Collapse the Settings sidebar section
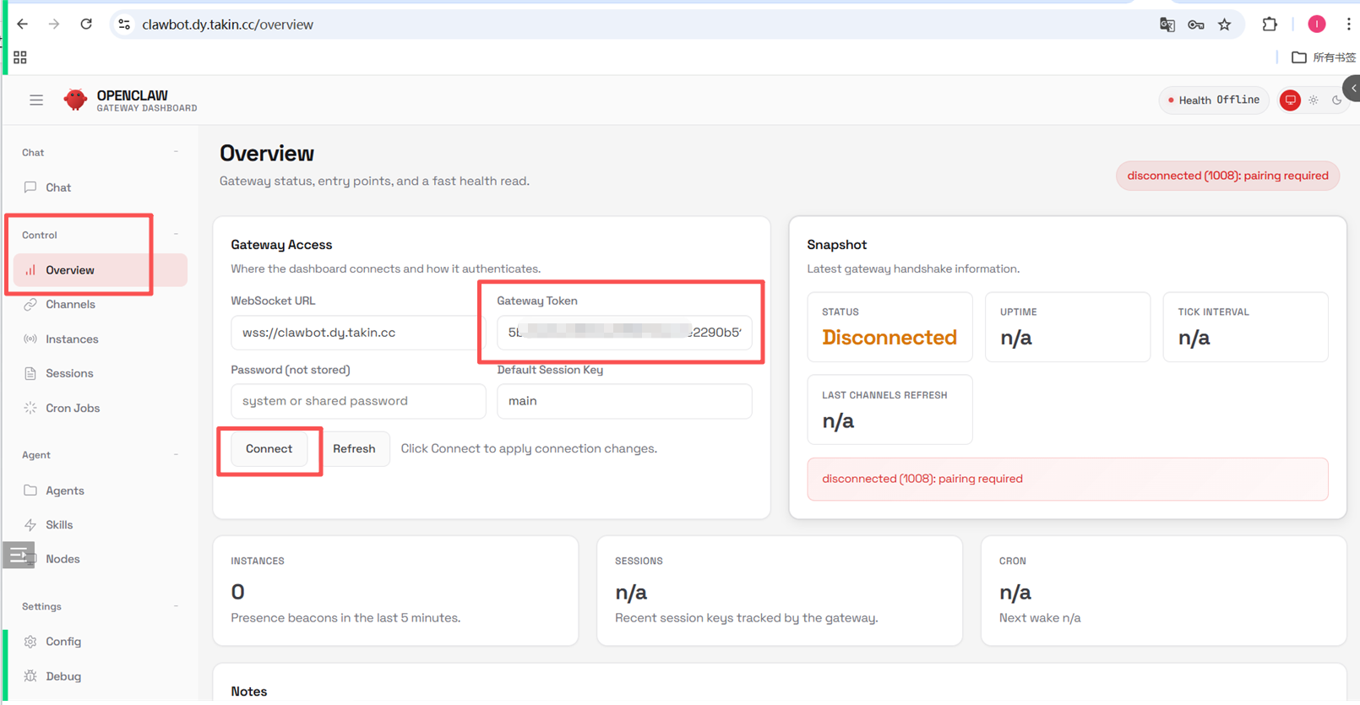Screen dimensions: 1360x705 click(x=176, y=606)
